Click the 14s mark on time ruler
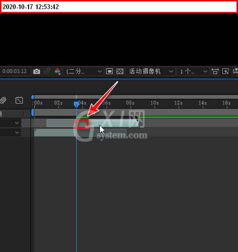Viewport: 238px width, 252px height. [x=203, y=103]
